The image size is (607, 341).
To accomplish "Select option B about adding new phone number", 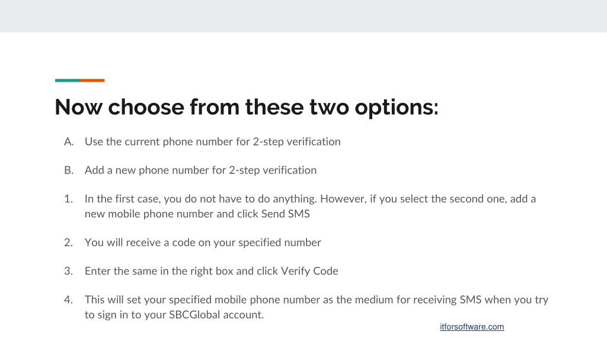I will click(x=200, y=170).
